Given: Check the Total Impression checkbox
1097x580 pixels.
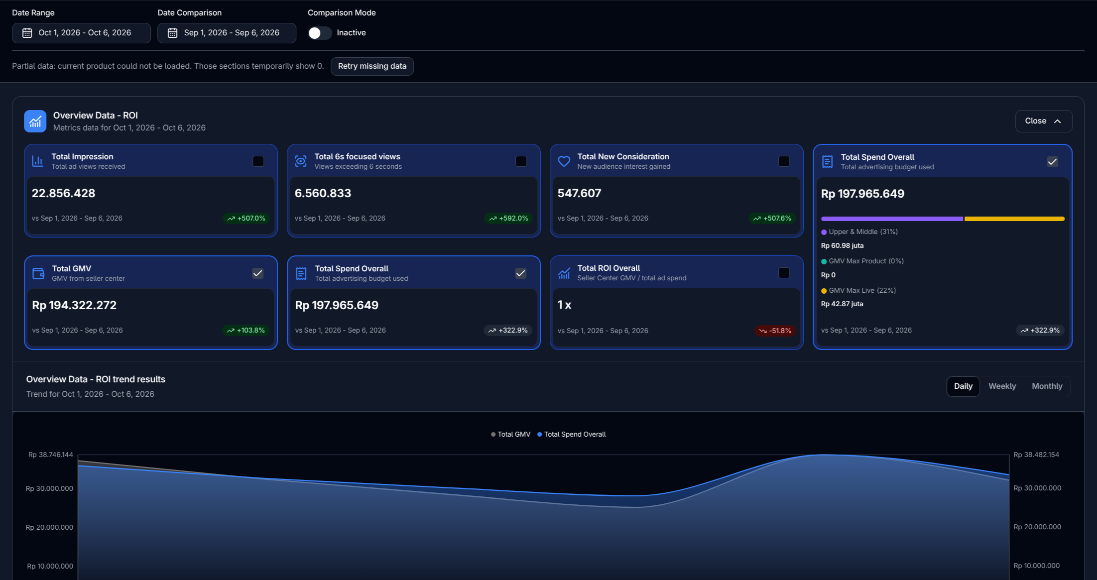Looking at the screenshot, I should [x=258, y=161].
